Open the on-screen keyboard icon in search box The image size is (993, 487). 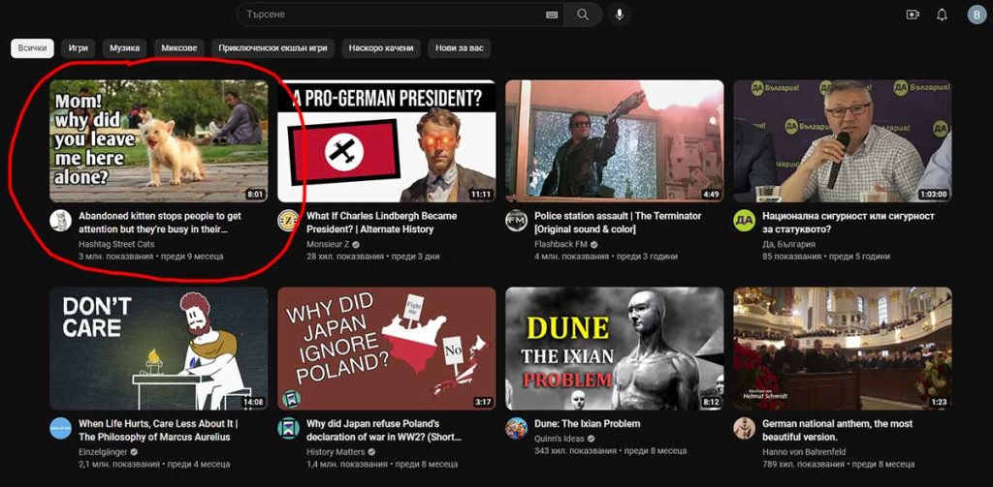pyautogui.click(x=552, y=15)
